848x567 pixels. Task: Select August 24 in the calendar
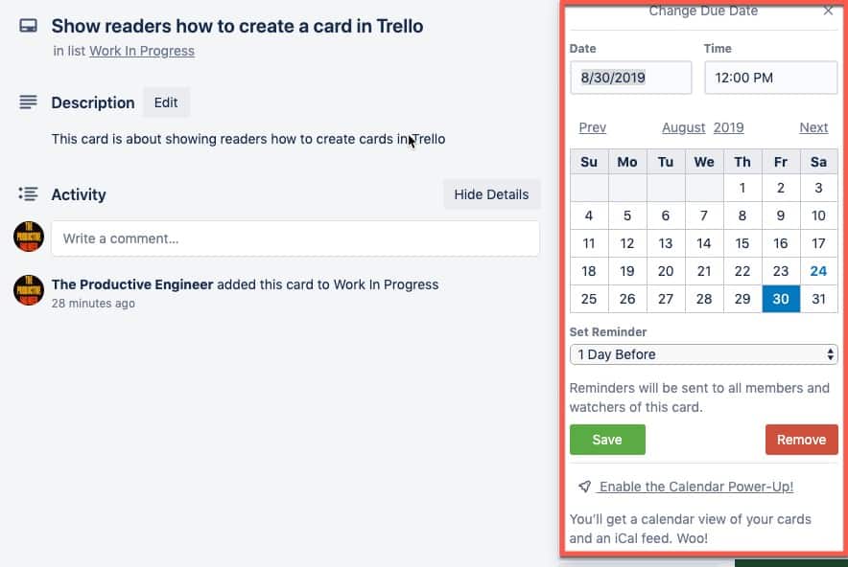(818, 271)
